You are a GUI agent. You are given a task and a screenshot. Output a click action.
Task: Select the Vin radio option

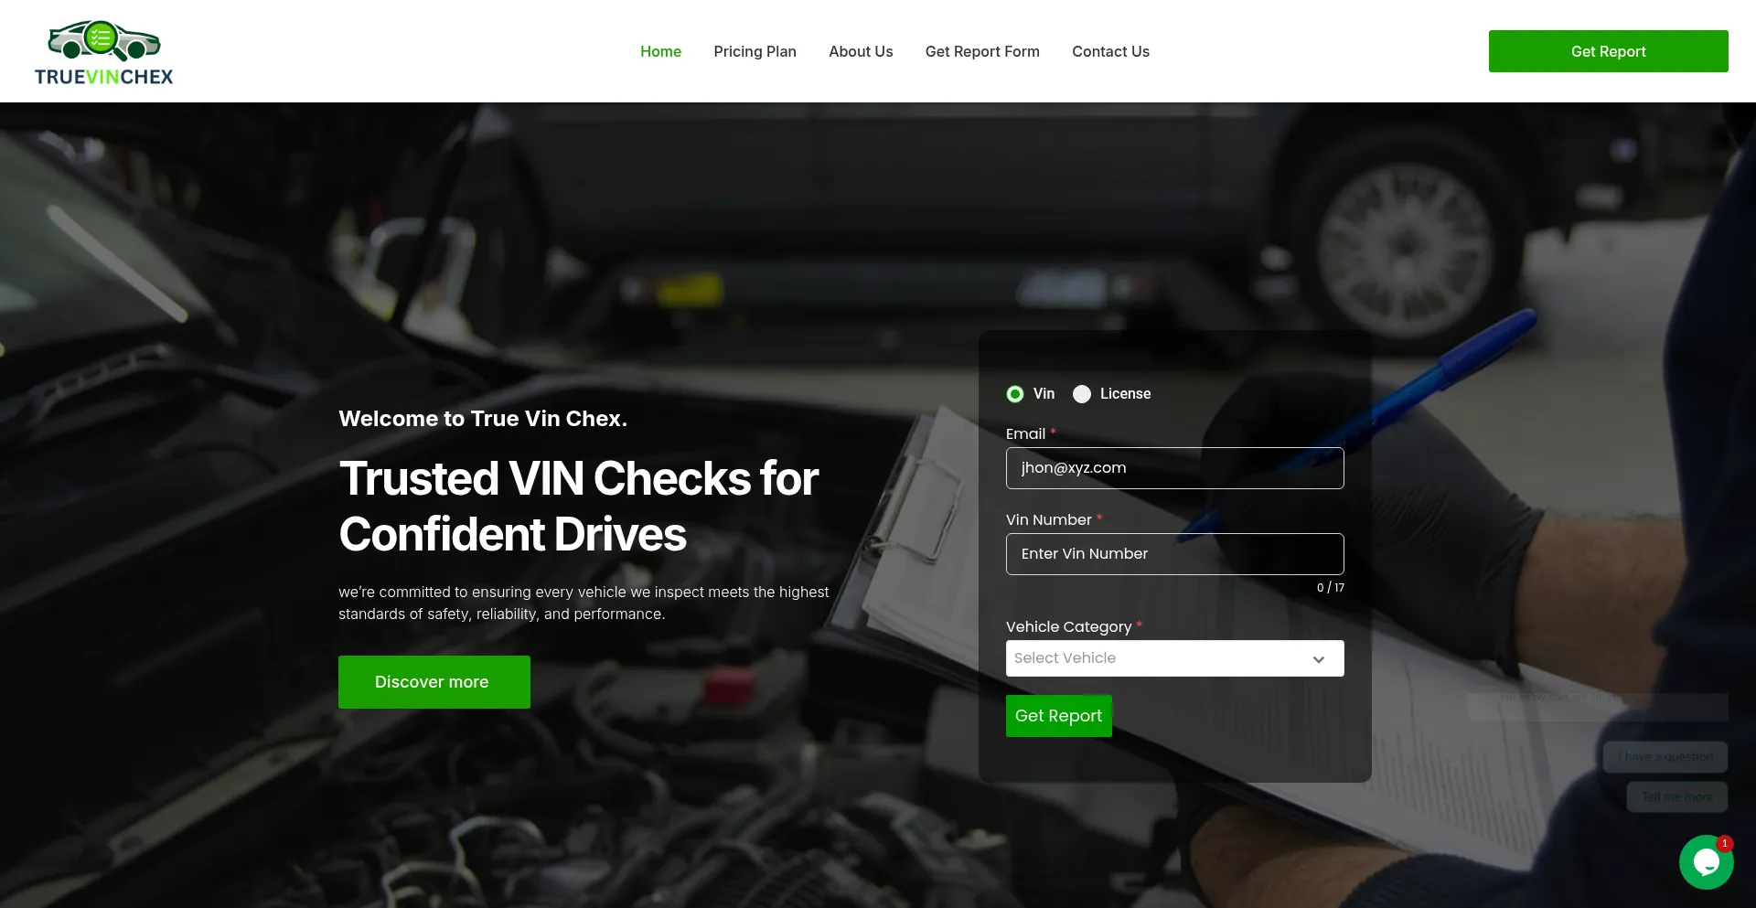click(x=1015, y=394)
